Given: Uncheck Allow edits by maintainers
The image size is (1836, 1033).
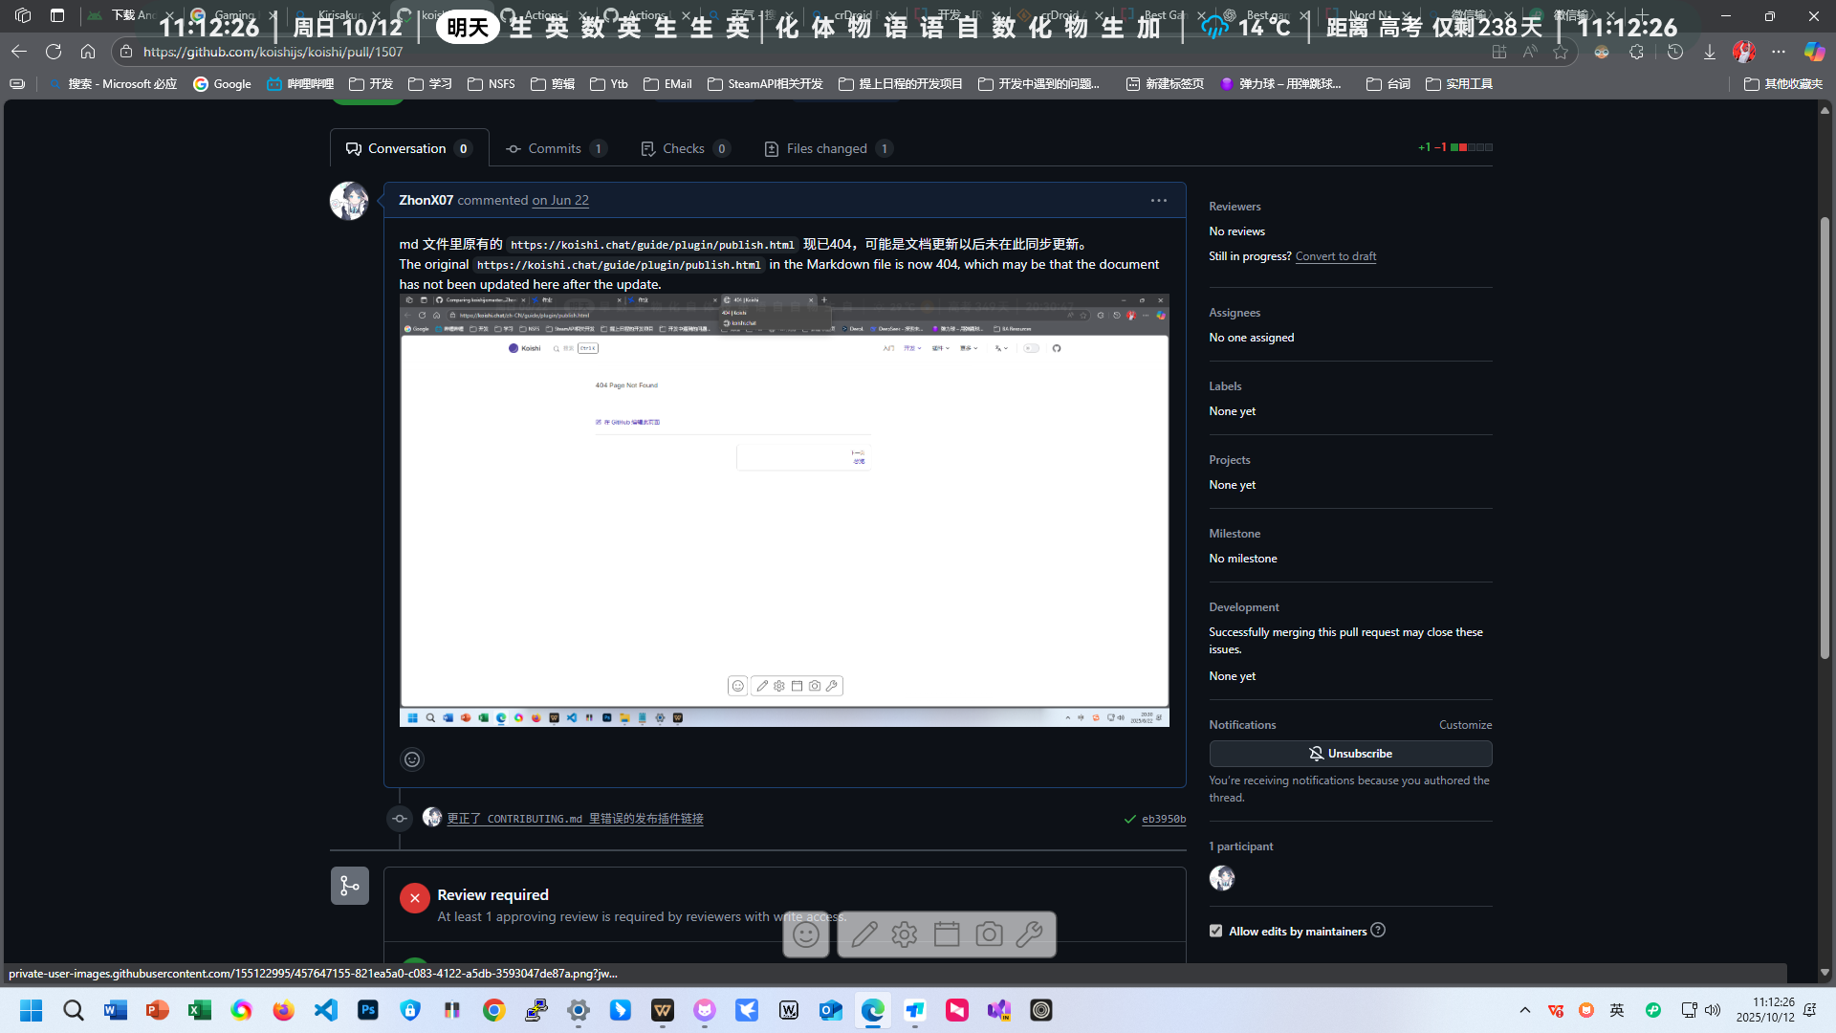Looking at the screenshot, I should 1215,931.
